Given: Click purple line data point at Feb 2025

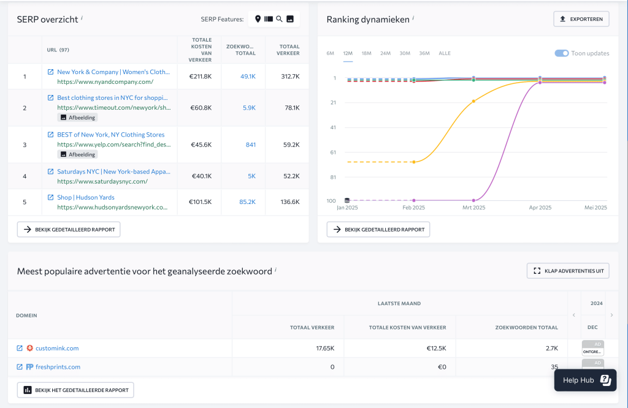Looking at the screenshot, I should point(414,200).
